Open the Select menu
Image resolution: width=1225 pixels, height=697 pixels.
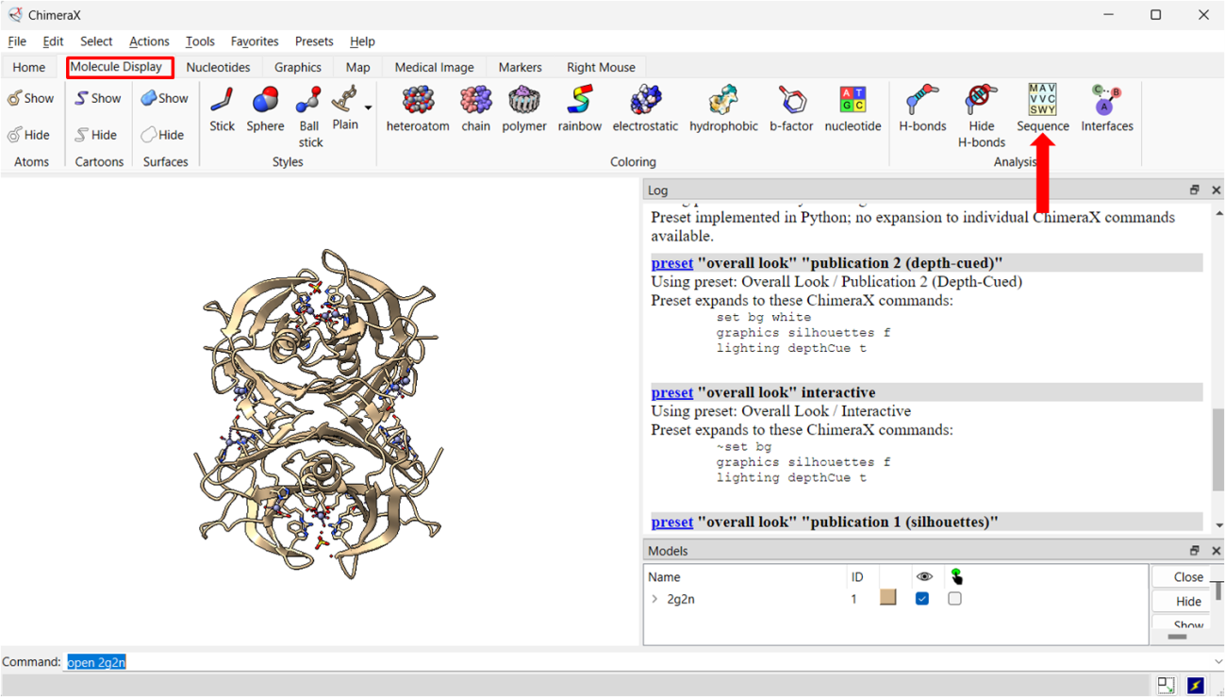96,41
